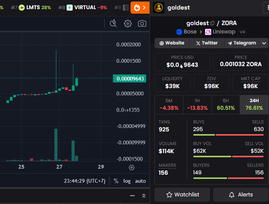Click the buyers versus sellers ratio bar
The height and width of the screenshot is (204, 269).
coord(228,178)
